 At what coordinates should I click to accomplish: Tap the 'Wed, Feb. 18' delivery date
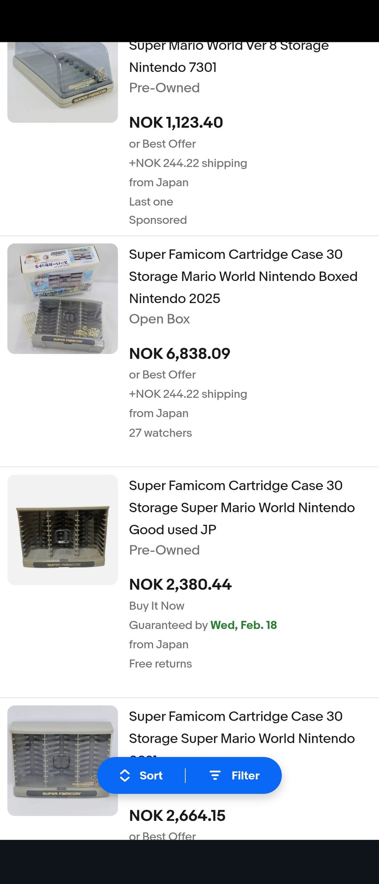click(x=243, y=625)
